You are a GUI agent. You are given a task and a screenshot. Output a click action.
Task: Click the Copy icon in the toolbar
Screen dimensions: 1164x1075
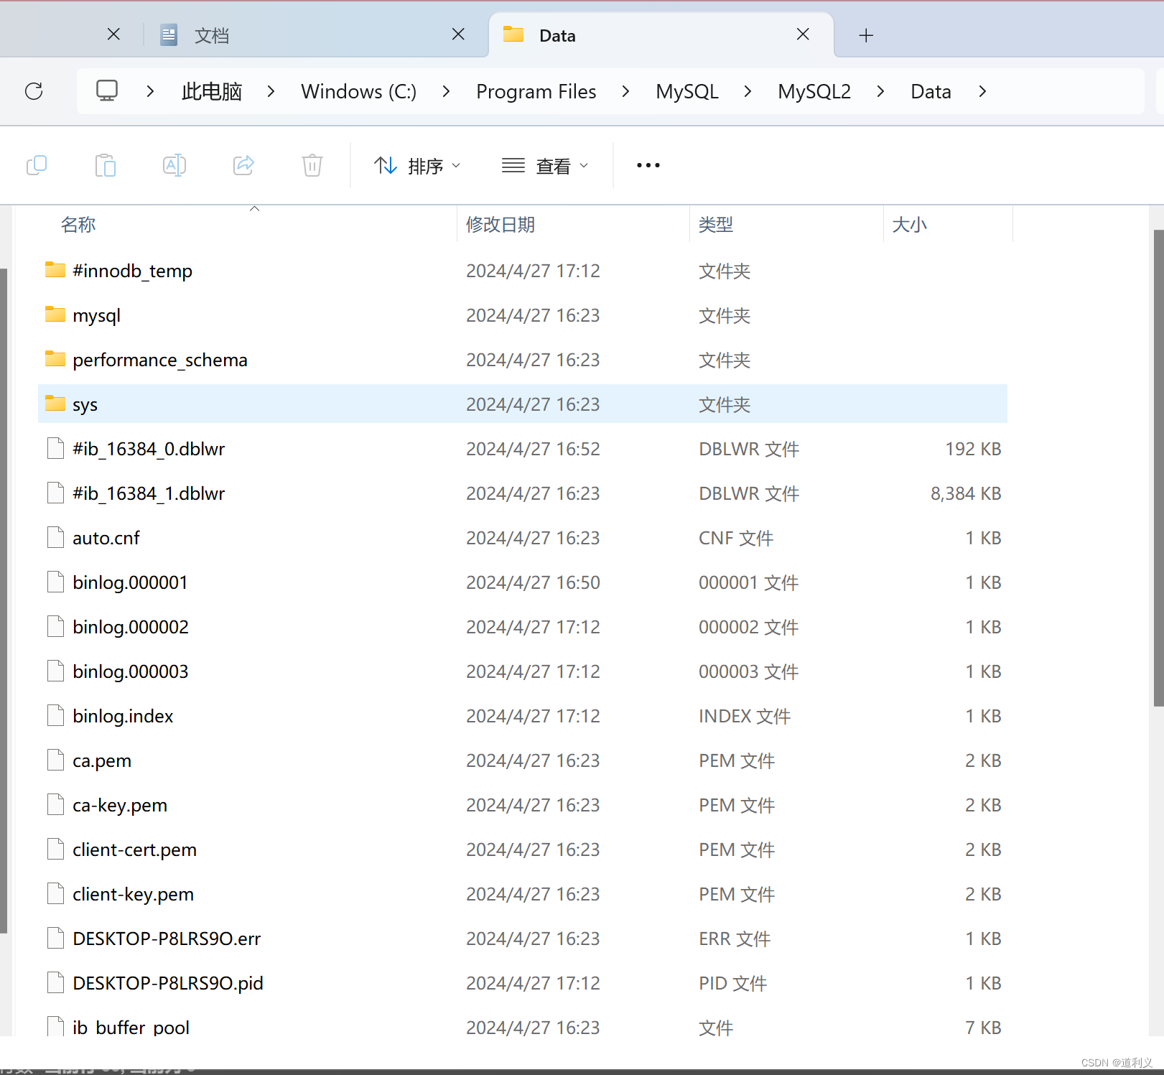37,165
